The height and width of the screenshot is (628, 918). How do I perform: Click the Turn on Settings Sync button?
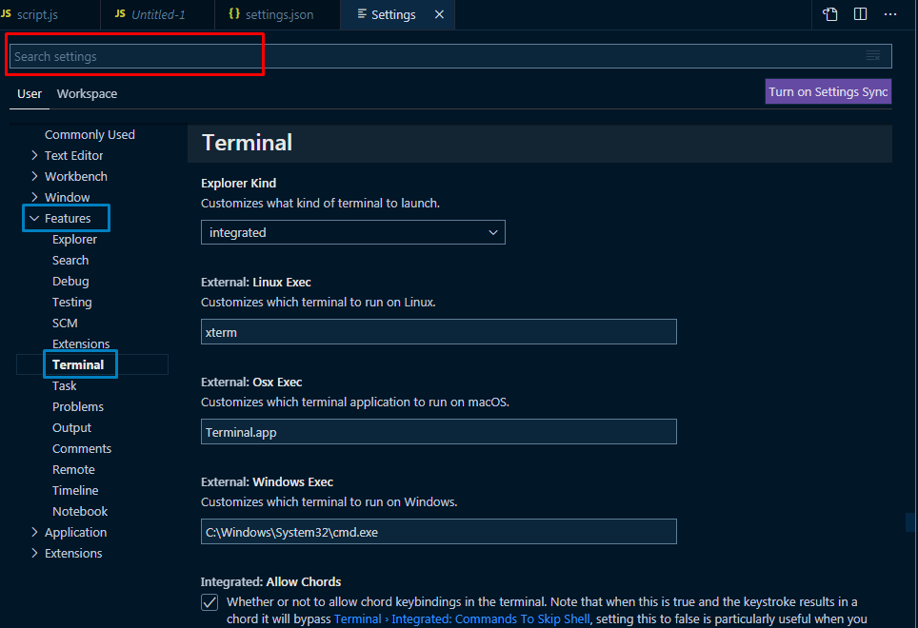828,91
